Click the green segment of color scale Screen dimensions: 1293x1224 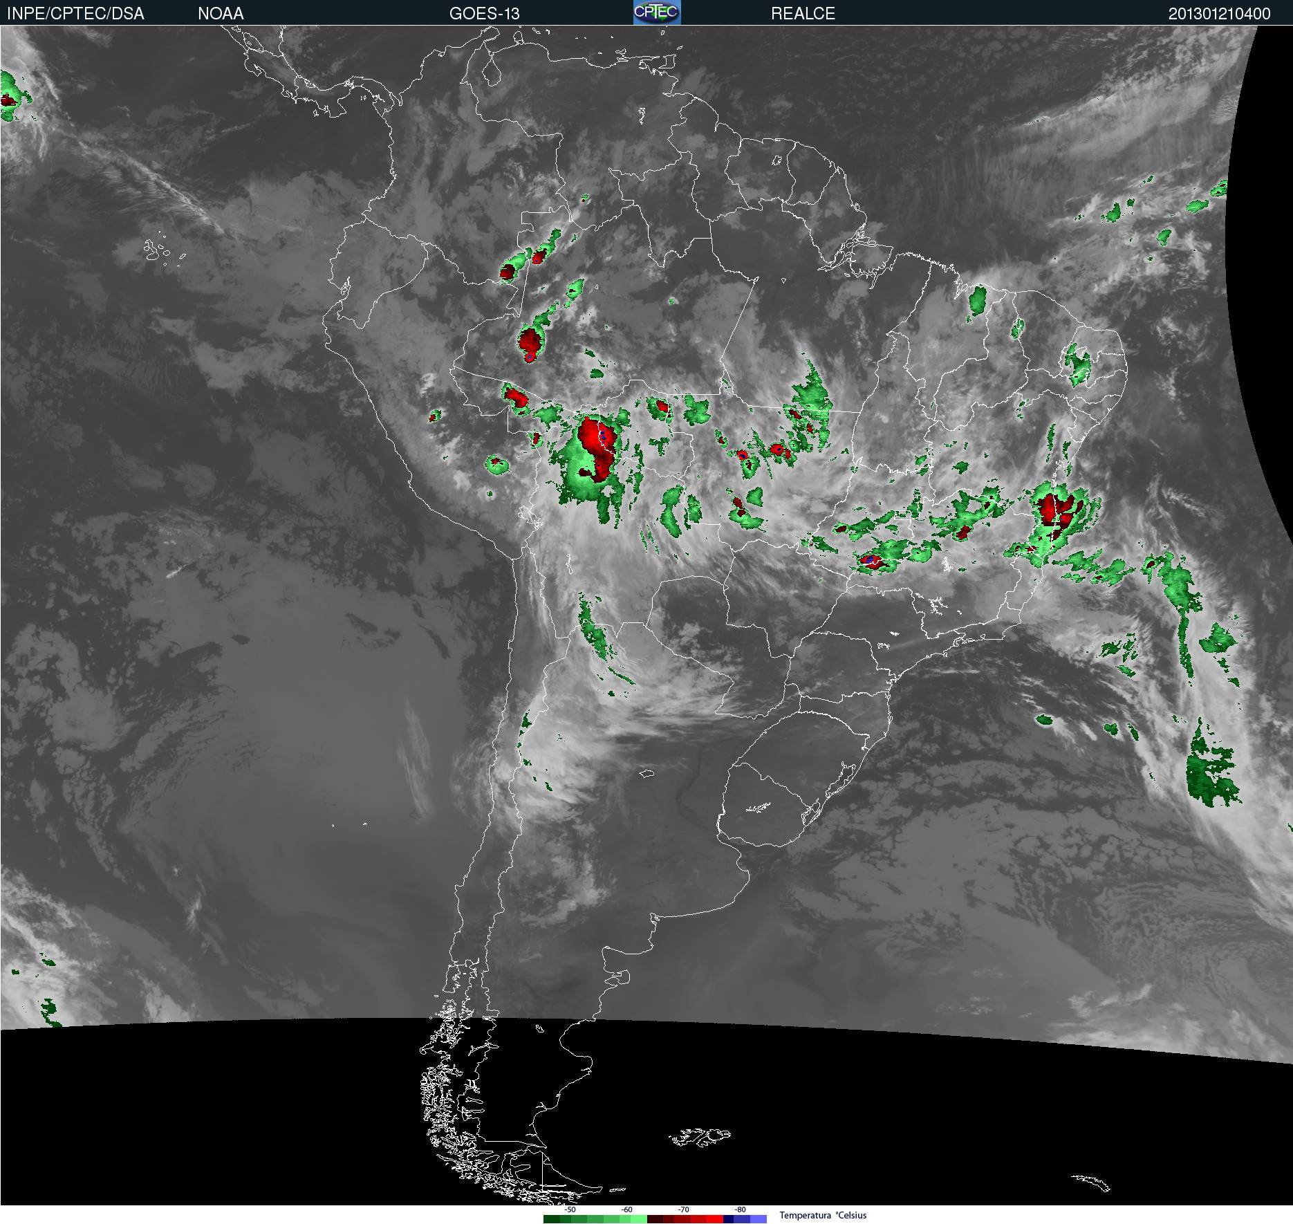(595, 1219)
